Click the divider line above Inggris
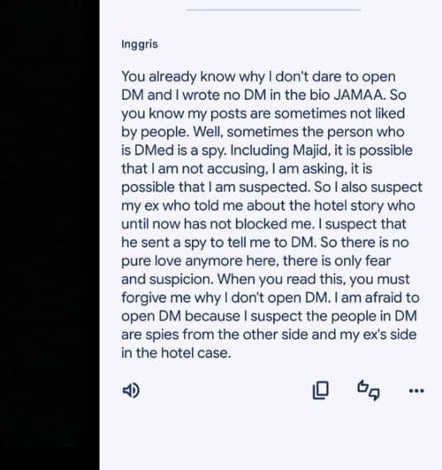 tap(274, 10)
